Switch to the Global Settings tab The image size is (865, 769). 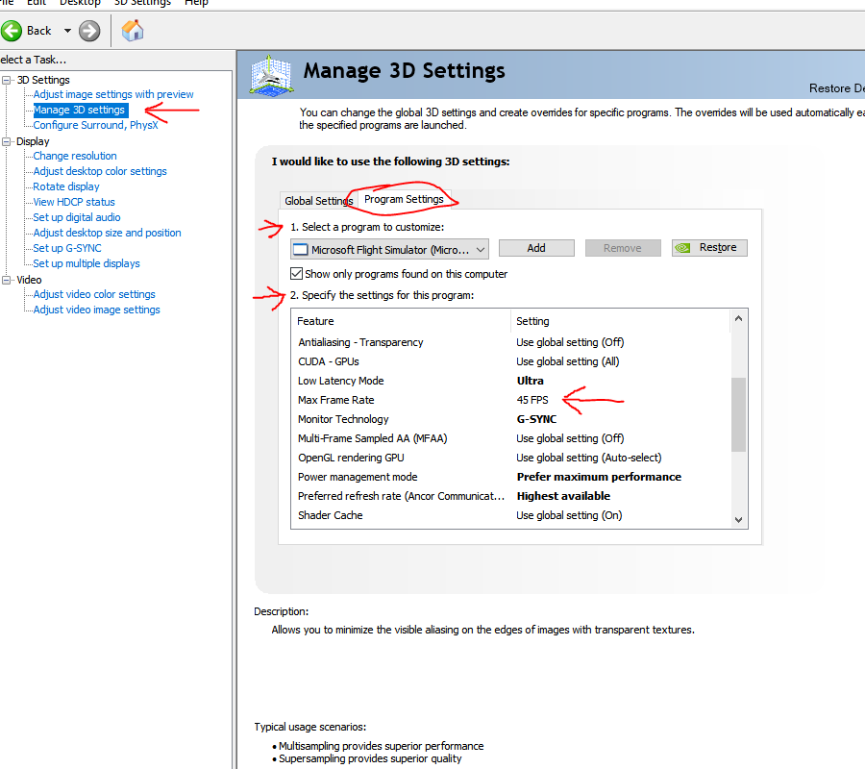click(x=318, y=201)
